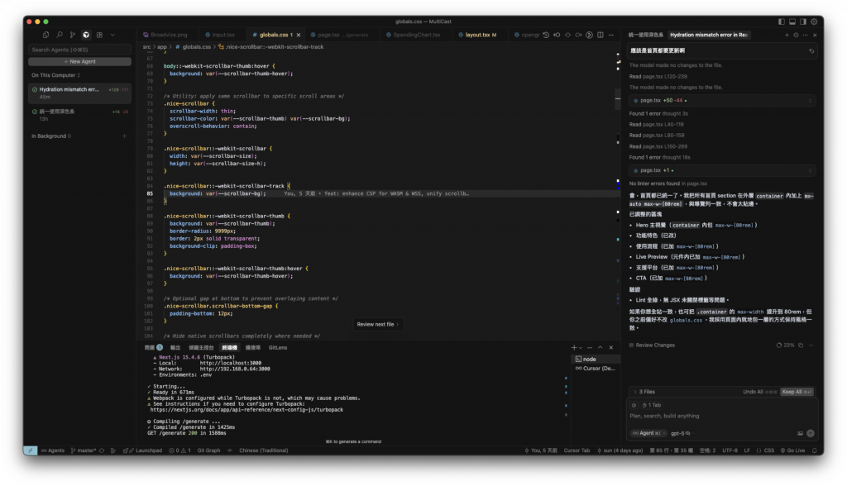Click Undo All changes

pos(759,392)
